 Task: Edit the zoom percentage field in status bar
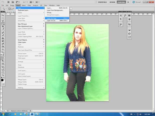3,111
